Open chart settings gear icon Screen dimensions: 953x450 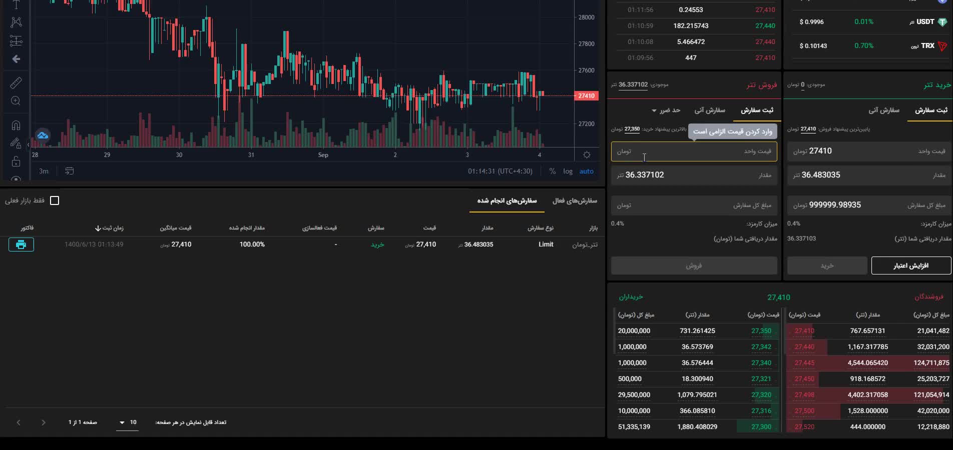pos(587,155)
